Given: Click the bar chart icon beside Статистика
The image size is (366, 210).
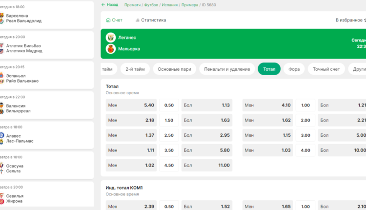Looking at the screenshot, I should coord(138,20).
